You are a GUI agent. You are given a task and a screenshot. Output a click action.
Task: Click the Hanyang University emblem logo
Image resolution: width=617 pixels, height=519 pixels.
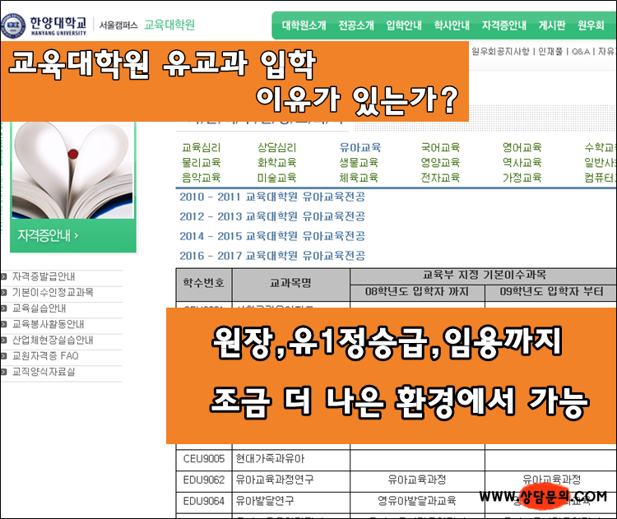click(x=14, y=25)
